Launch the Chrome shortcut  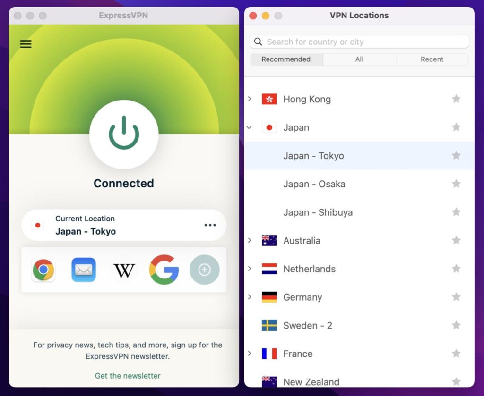[x=43, y=270]
